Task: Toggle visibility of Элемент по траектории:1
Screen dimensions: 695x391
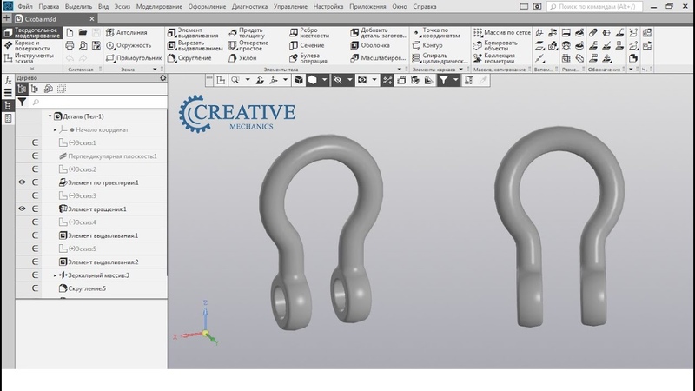Action: [x=23, y=182]
